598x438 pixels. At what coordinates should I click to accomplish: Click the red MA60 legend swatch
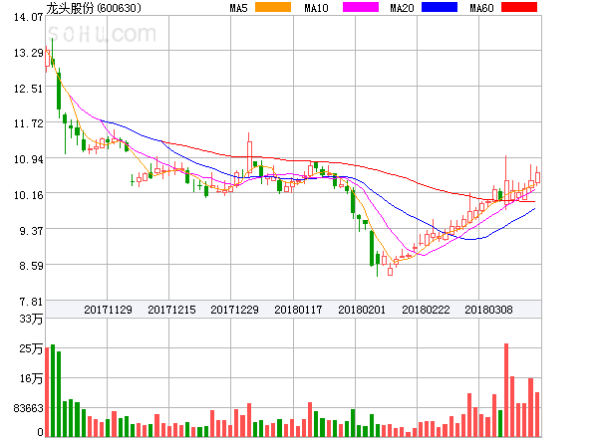tap(519, 7)
